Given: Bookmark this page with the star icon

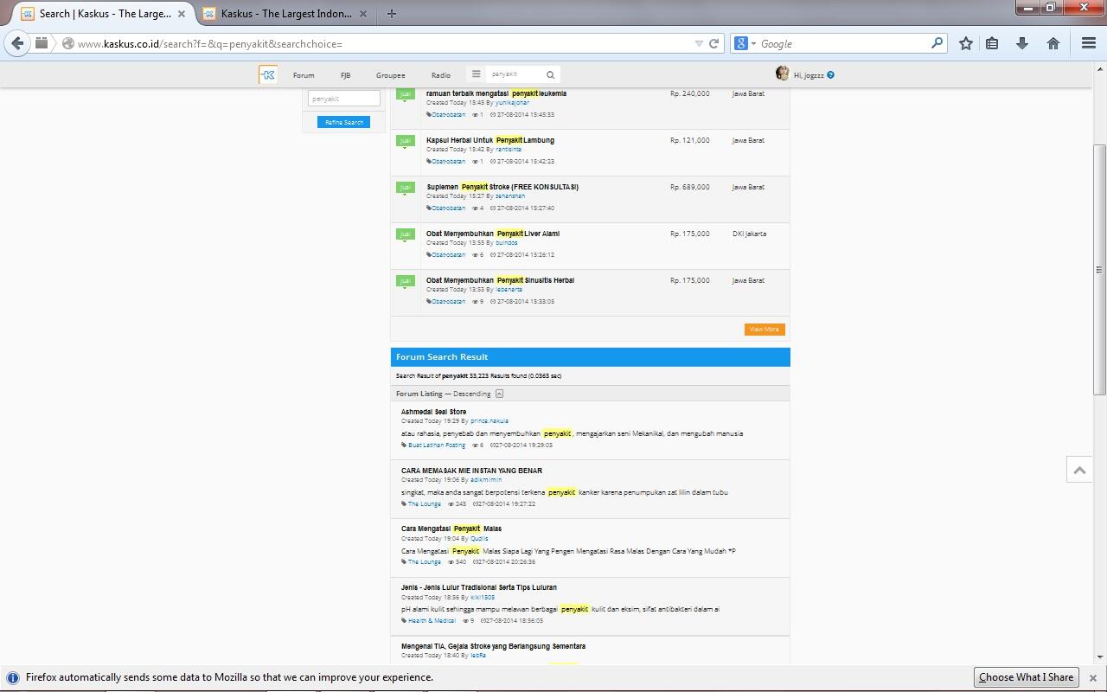Looking at the screenshot, I should pyautogui.click(x=966, y=43).
